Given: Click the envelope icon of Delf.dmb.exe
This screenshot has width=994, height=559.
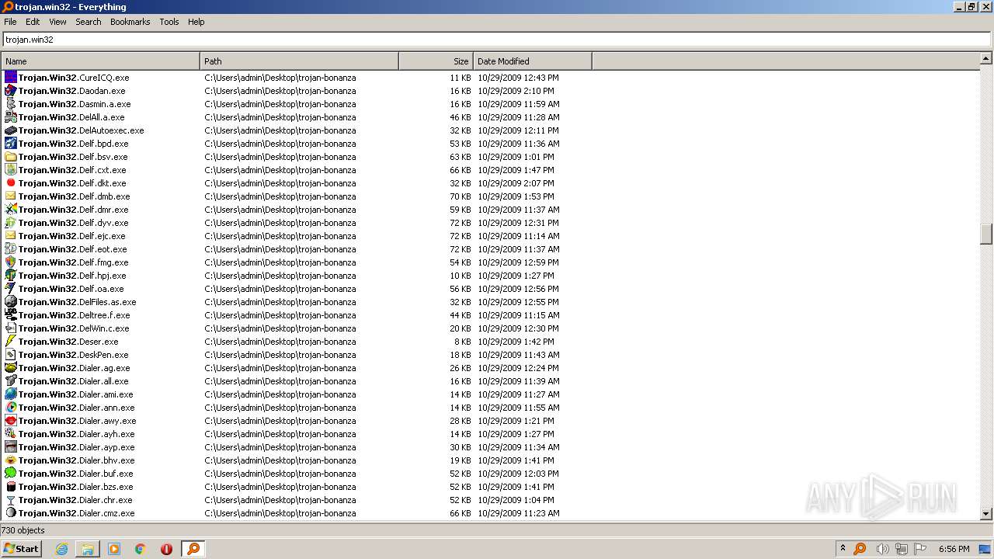Looking at the screenshot, I should (11, 196).
